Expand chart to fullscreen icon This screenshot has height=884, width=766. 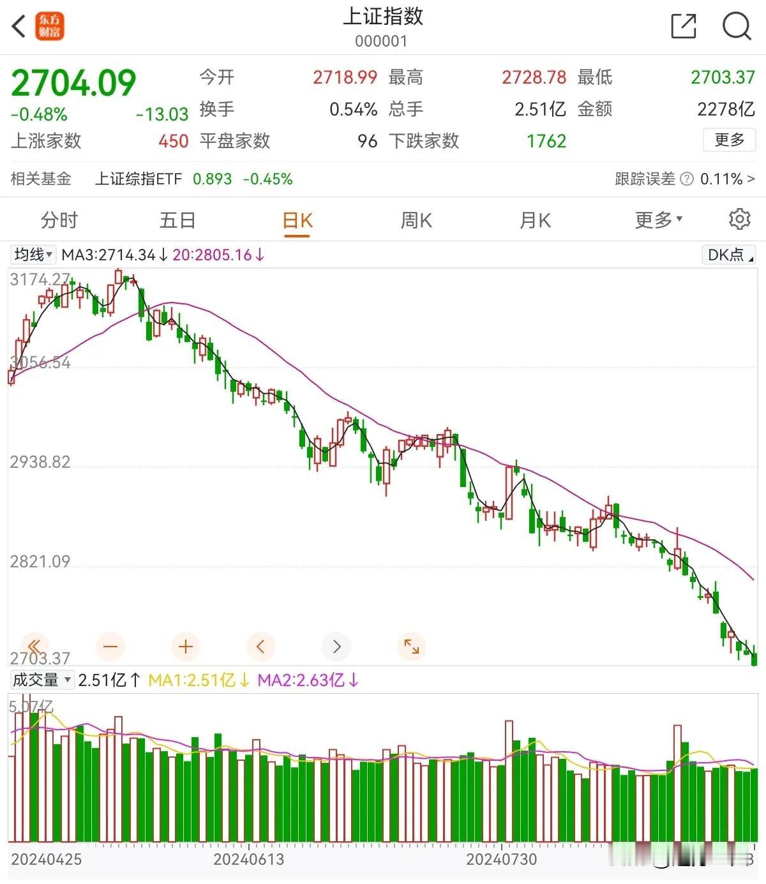[412, 647]
